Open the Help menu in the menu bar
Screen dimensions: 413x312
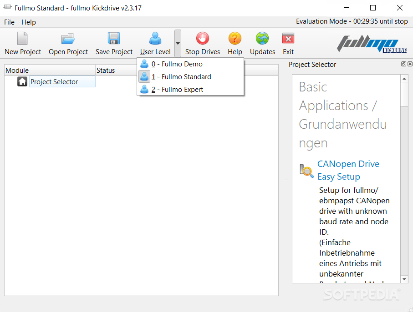coord(28,22)
